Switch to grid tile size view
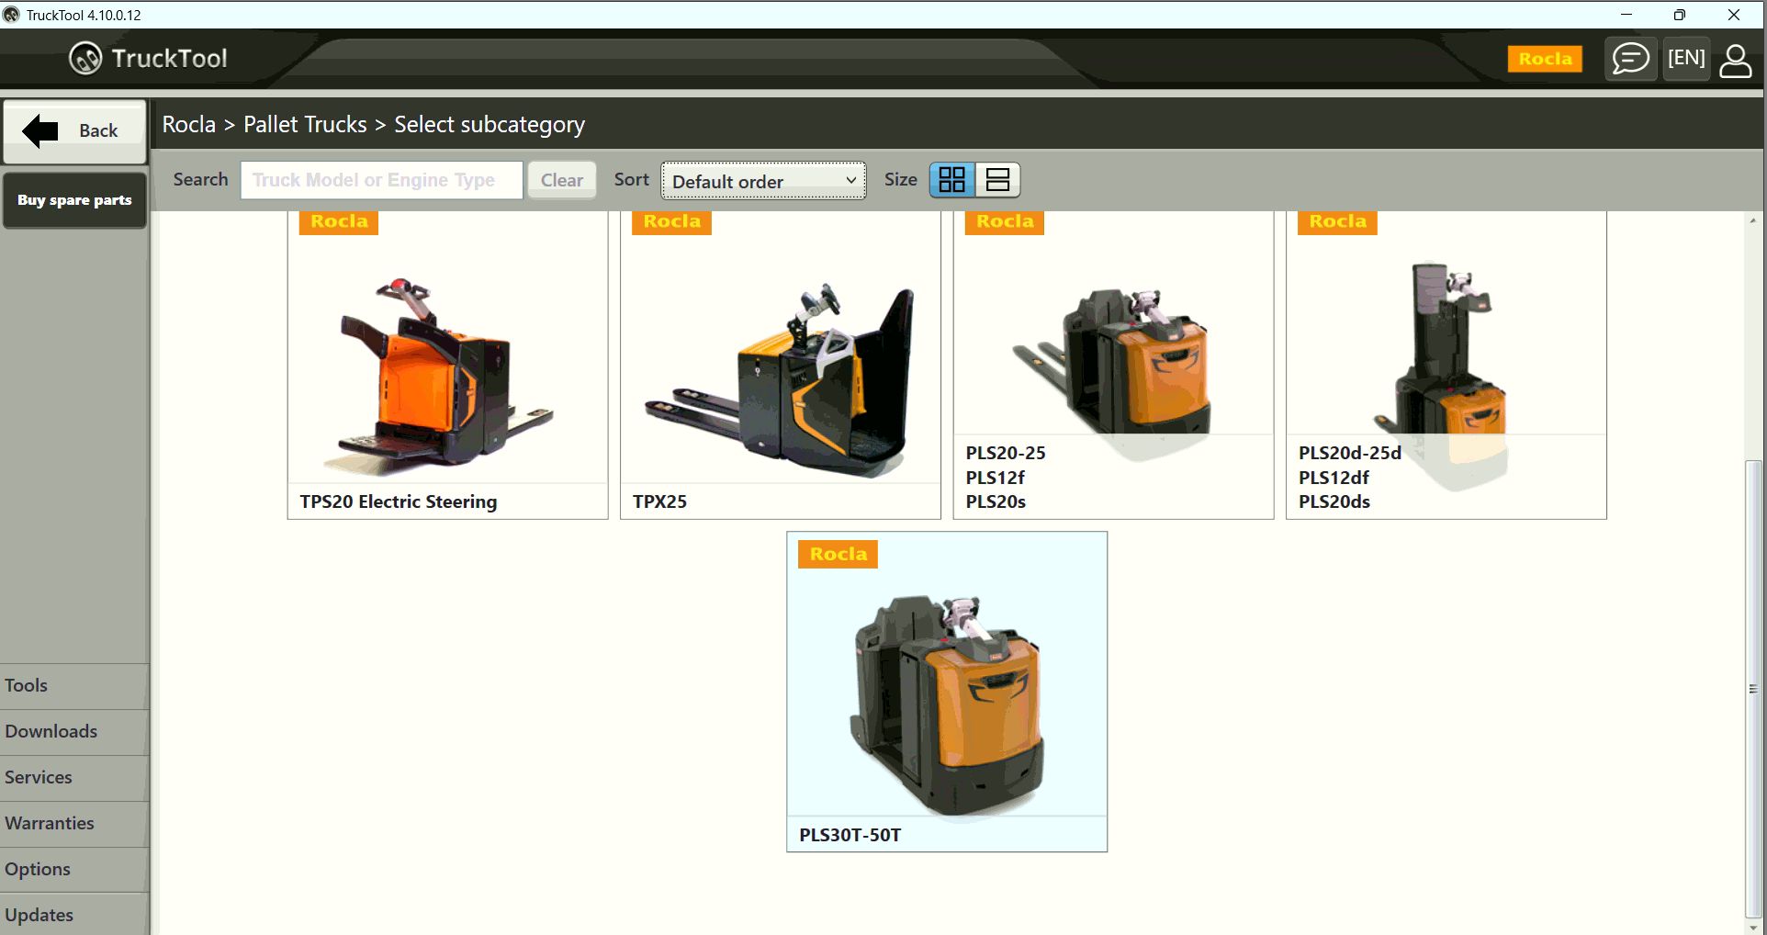 (952, 179)
